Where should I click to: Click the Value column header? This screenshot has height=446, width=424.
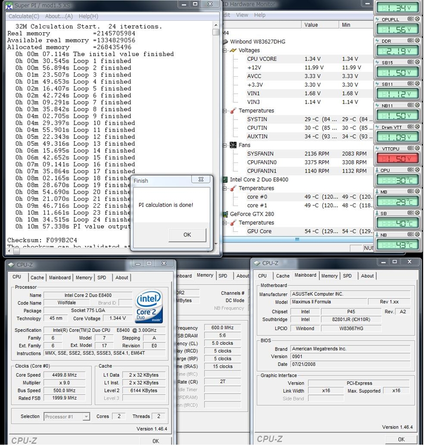(311, 25)
